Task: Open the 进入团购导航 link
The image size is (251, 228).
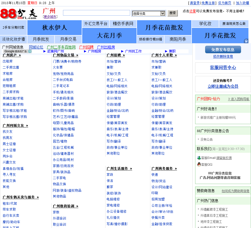Action: coord(239,99)
